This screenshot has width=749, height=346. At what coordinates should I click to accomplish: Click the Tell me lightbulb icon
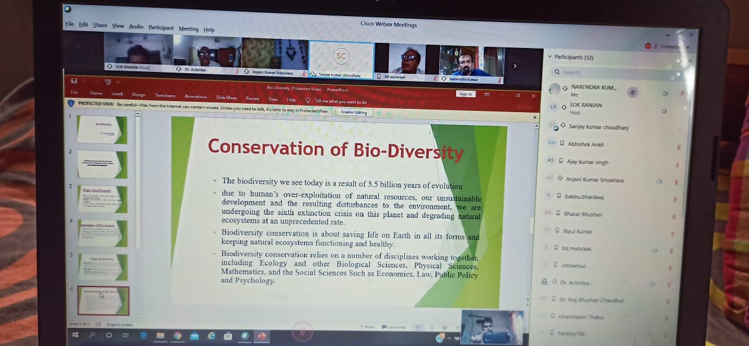[308, 100]
